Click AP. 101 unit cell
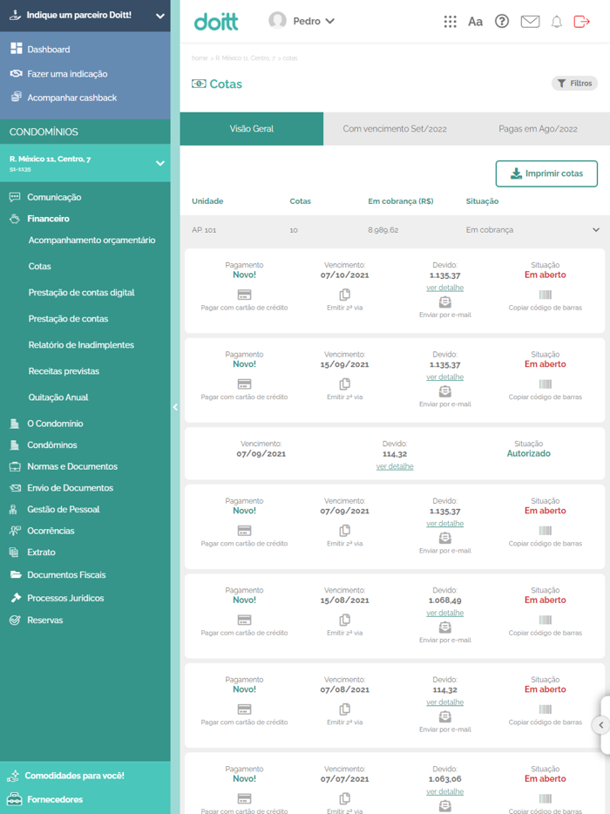Viewport: 610px width, 814px height. coord(204,230)
